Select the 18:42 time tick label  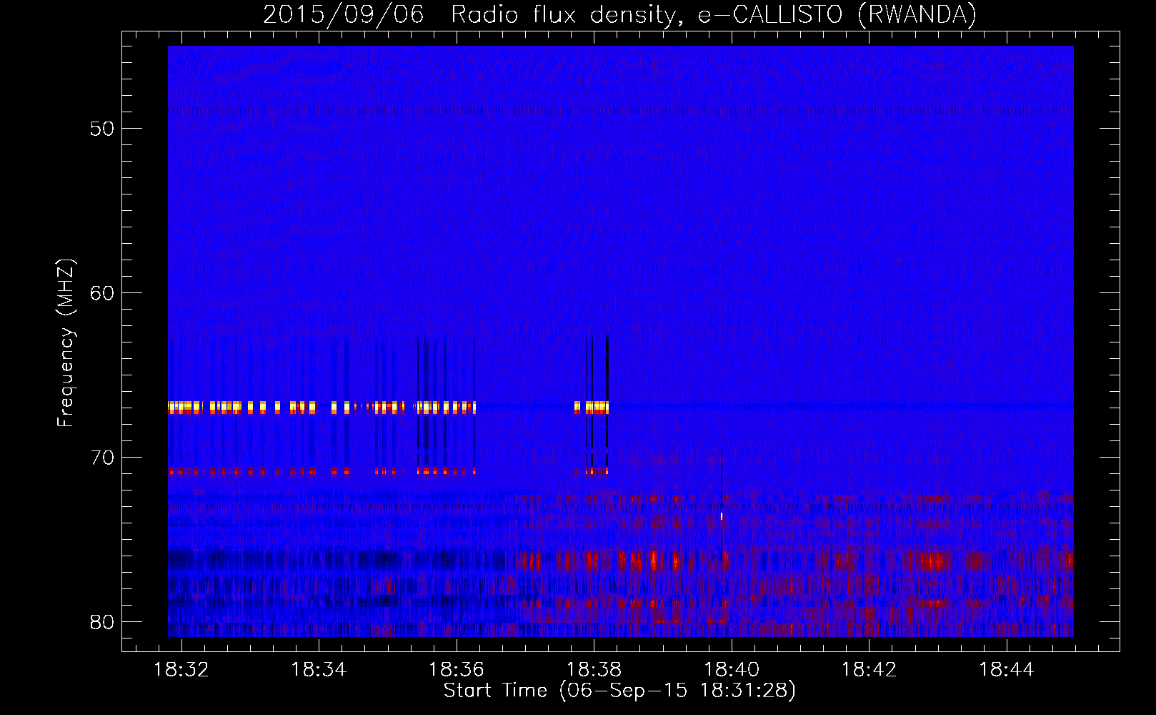coord(869,670)
